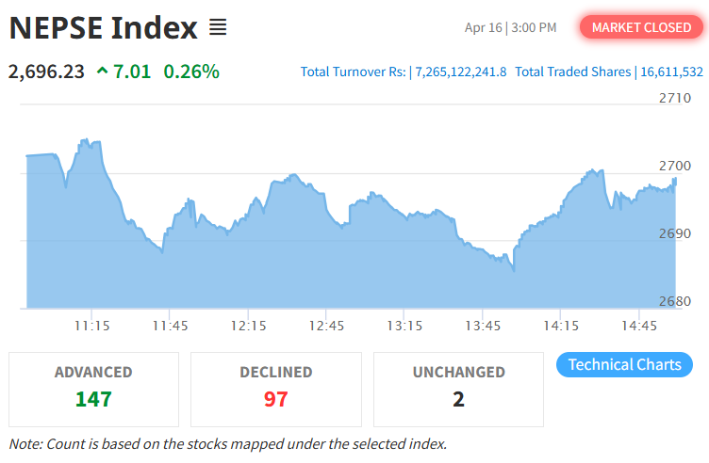The height and width of the screenshot is (463, 709).
Task: Open the hamburger menu beside NEPSE Index
Action: 218,28
